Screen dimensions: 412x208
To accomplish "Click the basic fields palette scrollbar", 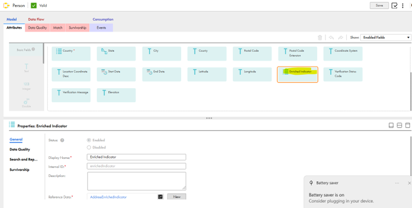I will tap(44, 53).
